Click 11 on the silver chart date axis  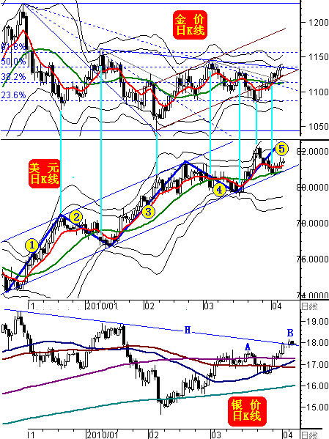click(32, 435)
